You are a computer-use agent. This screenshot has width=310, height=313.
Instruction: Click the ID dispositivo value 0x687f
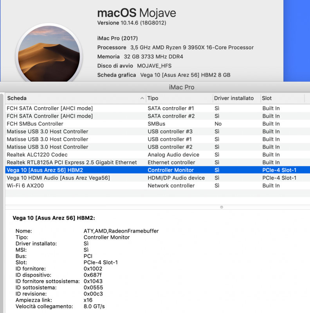92,275
